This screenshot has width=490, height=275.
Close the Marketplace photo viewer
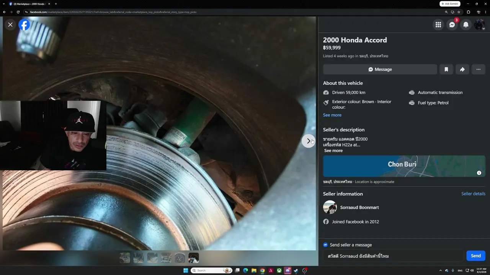point(10,24)
